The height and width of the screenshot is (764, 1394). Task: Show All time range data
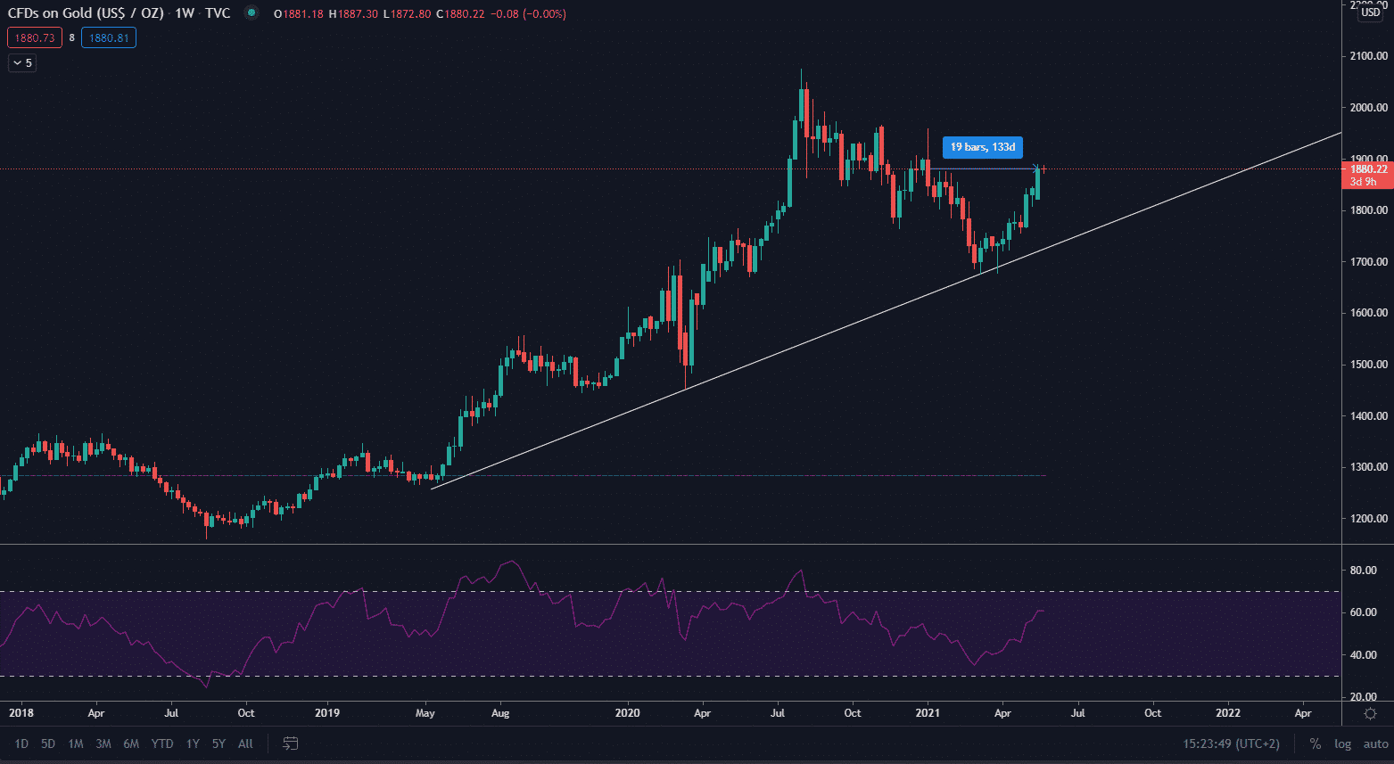coord(245,743)
